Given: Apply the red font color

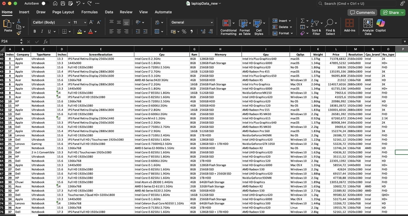Looking at the screenshot, I should 90,31.
